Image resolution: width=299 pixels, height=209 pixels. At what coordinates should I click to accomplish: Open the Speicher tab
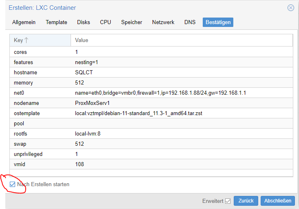pyautogui.click(x=132, y=22)
